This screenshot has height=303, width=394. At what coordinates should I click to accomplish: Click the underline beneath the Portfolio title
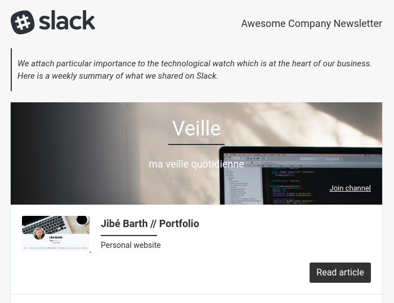pos(128,236)
